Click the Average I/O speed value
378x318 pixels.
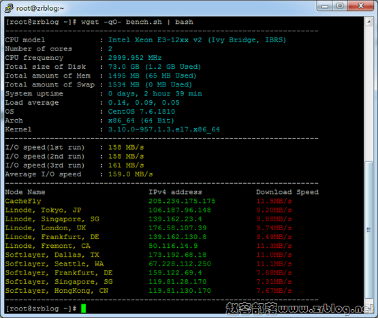pos(130,174)
